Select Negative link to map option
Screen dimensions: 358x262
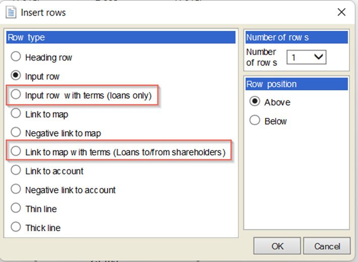click(16, 133)
